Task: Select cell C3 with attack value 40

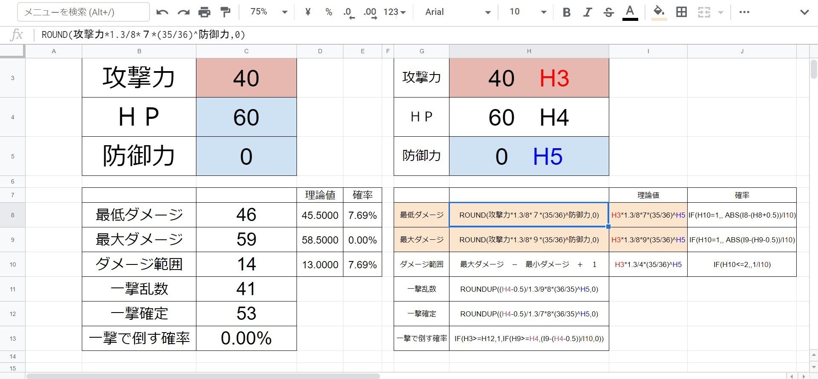Action: (x=246, y=78)
